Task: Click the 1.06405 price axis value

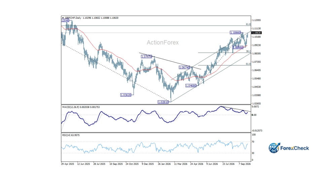Action: click(257, 70)
